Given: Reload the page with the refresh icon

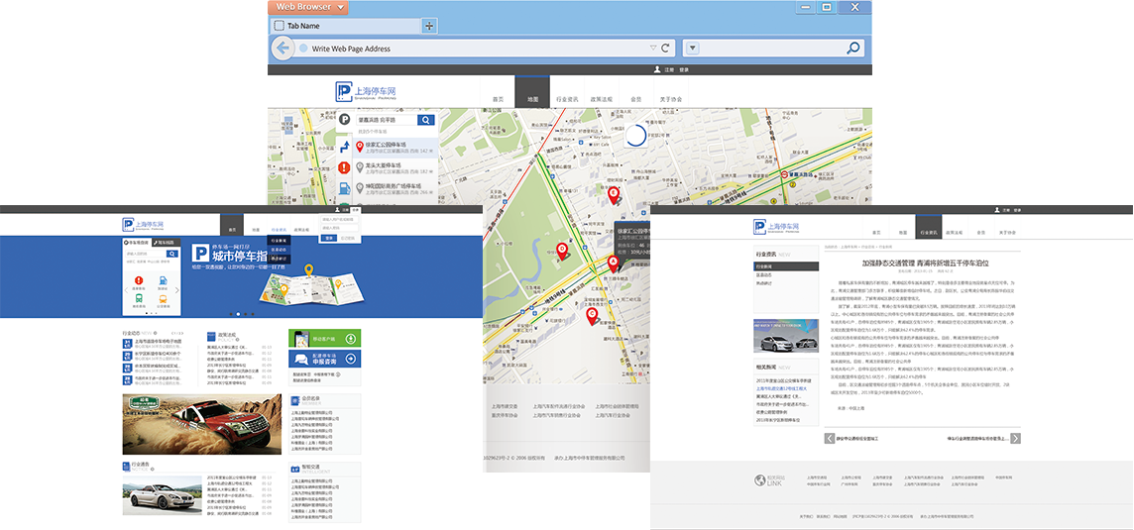Looking at the screenshot, I should 665,48.
